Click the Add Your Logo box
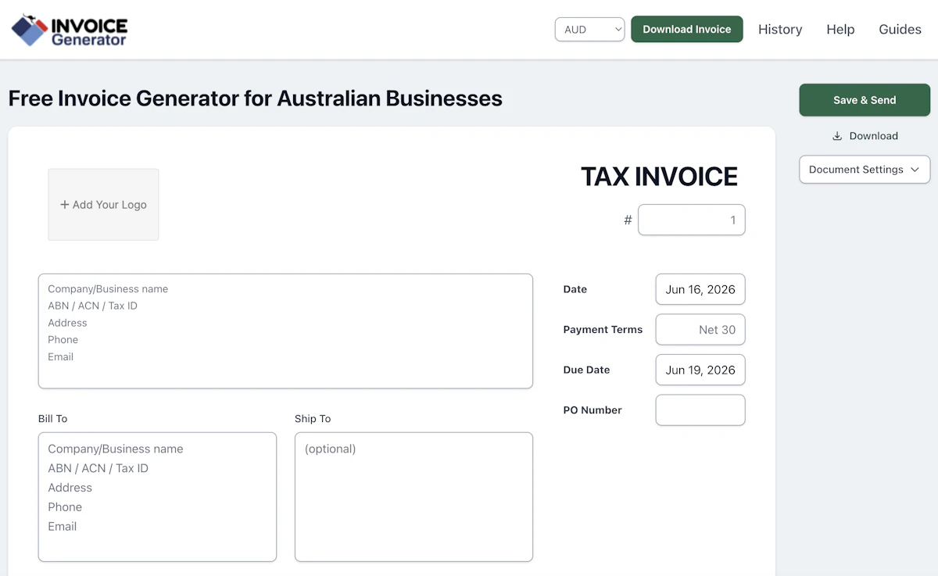938x576 pixels. [x=103, y=205]
